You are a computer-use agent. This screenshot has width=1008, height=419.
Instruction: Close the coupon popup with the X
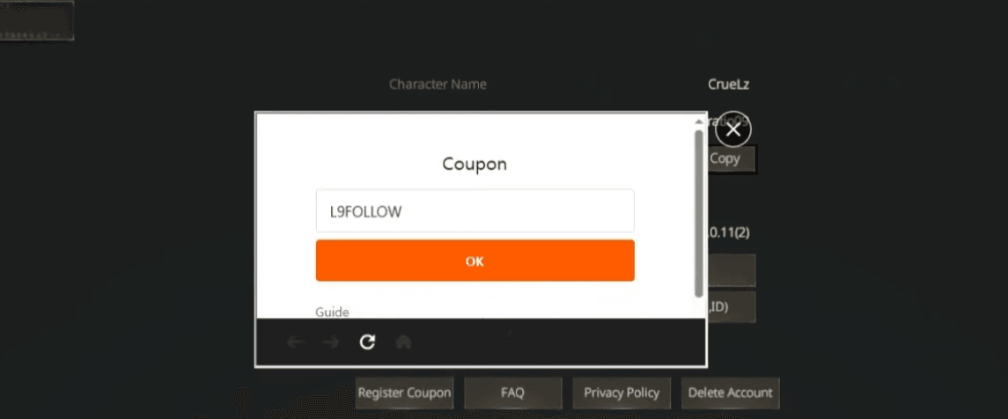[733, 131]
